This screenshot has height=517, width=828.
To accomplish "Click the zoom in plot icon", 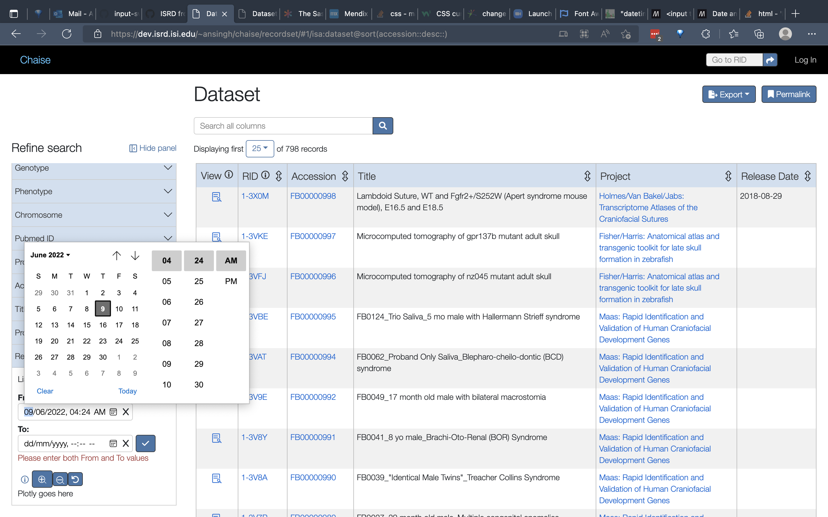I will point(42,479).
